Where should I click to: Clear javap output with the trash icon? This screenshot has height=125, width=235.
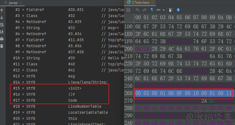[2, 46]
